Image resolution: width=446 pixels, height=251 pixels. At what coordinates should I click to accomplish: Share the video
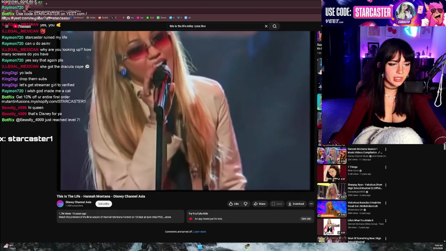pyautogui.click(x=260, y=204)
